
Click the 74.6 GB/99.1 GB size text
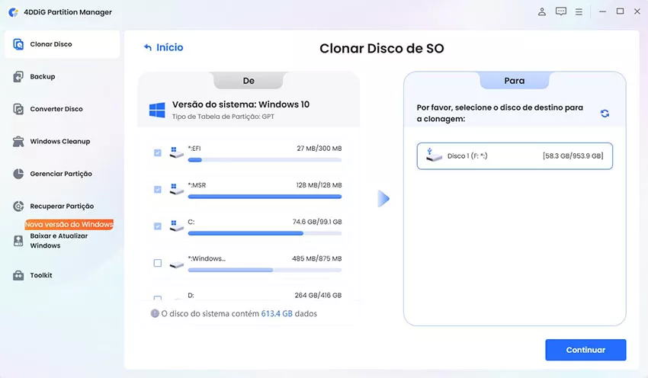coord(317,222)
